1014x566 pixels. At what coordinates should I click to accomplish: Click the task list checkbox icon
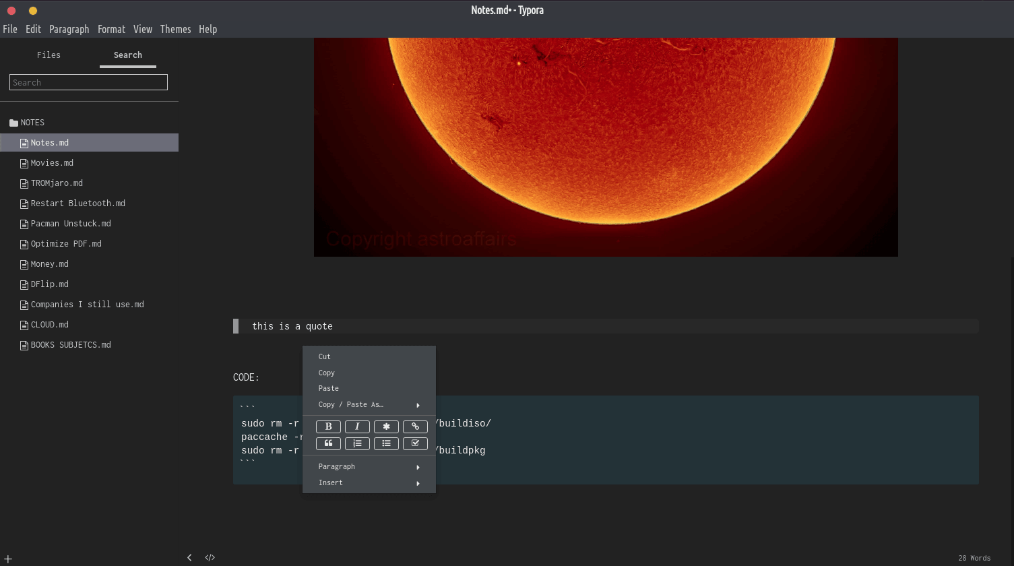pyautogui.click(x=415, y=443)
